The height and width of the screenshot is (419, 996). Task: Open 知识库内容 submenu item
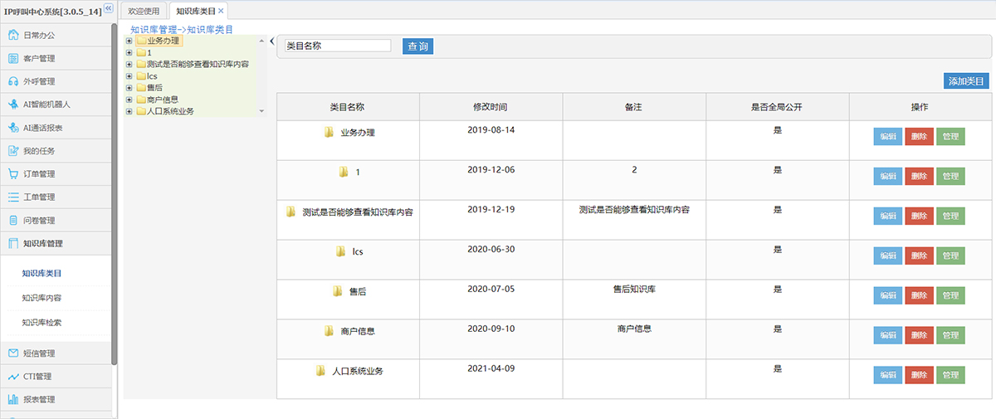coord(41,298)
